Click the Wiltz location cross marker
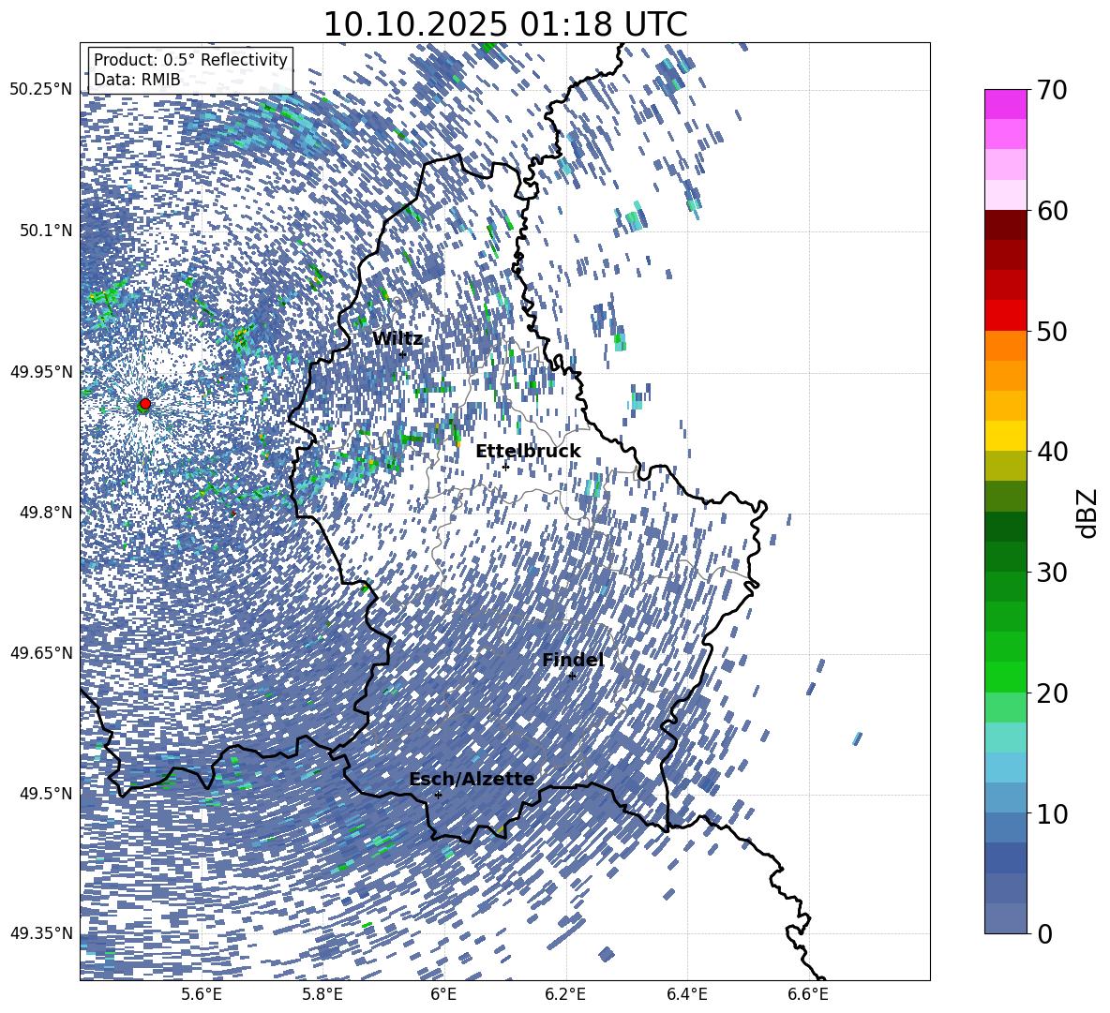 pyautogui.click(x=403, y=354)
